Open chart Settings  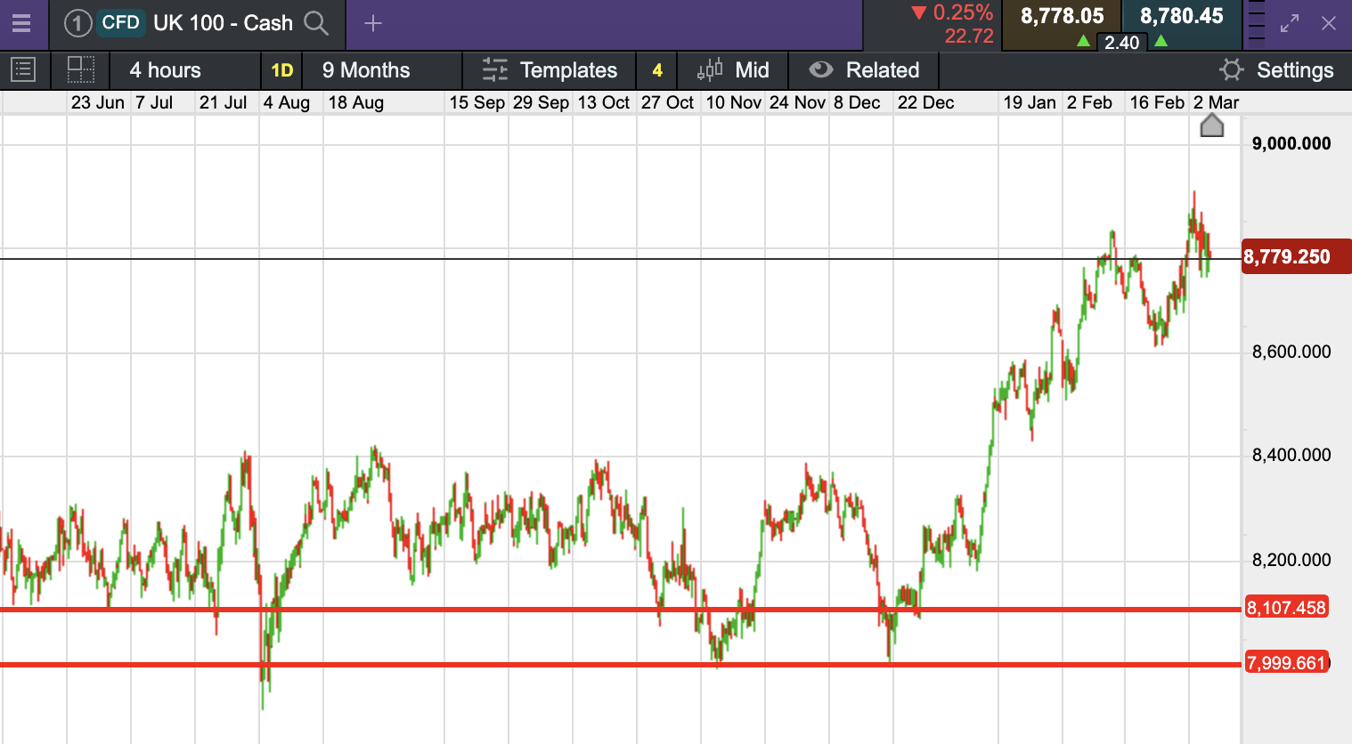1295,70
